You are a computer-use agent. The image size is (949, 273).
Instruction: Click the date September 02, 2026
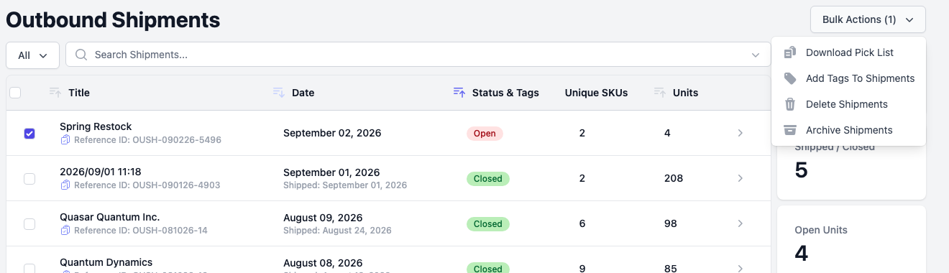(332, 133)
